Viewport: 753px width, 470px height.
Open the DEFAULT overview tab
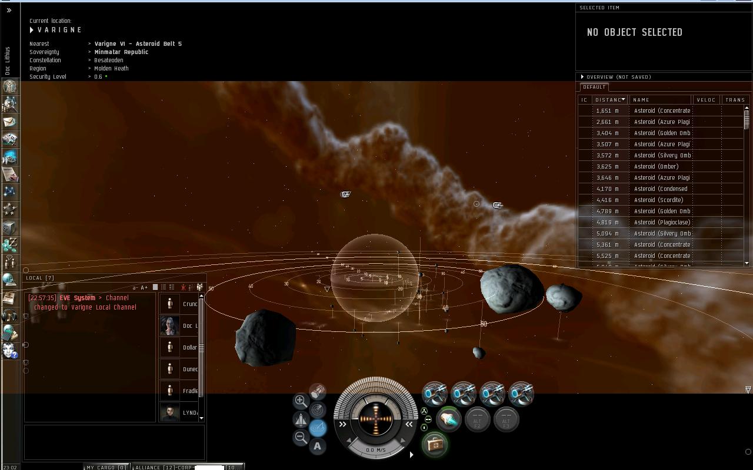click(x=594, y=87)
